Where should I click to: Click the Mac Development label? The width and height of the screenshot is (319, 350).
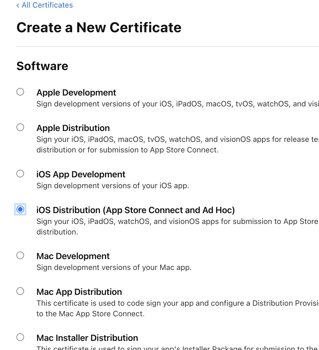coord(73,256)
